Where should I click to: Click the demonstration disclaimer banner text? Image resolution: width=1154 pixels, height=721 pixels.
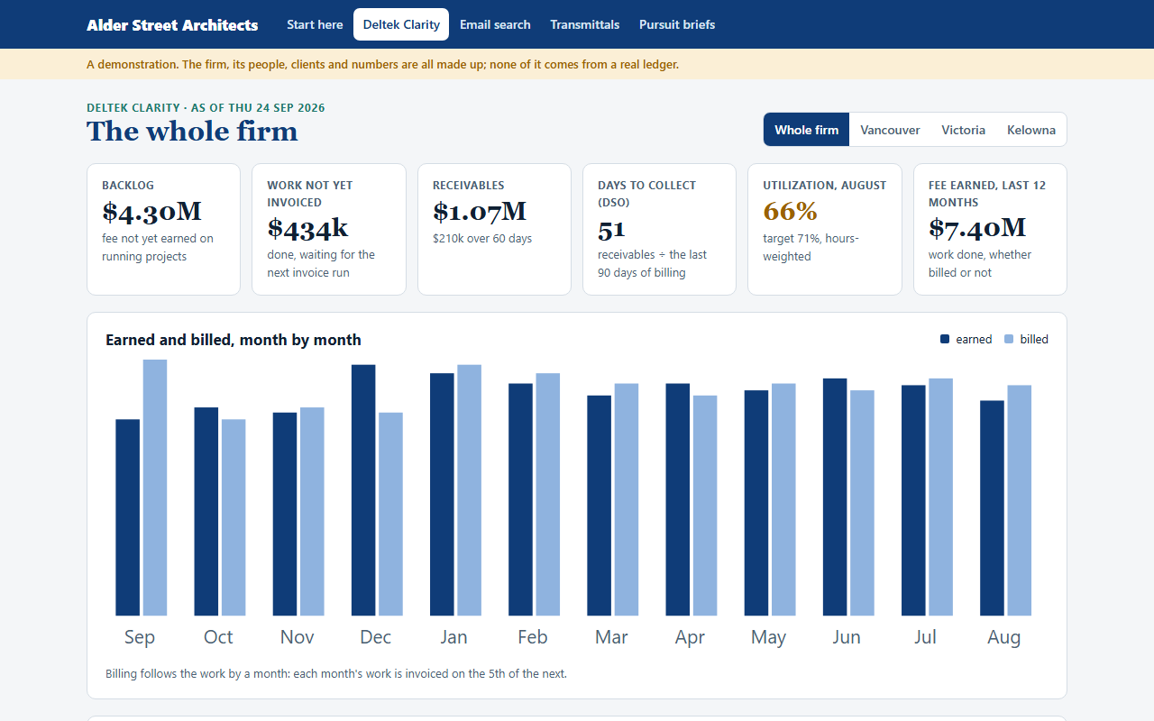[x=383, y=65]
